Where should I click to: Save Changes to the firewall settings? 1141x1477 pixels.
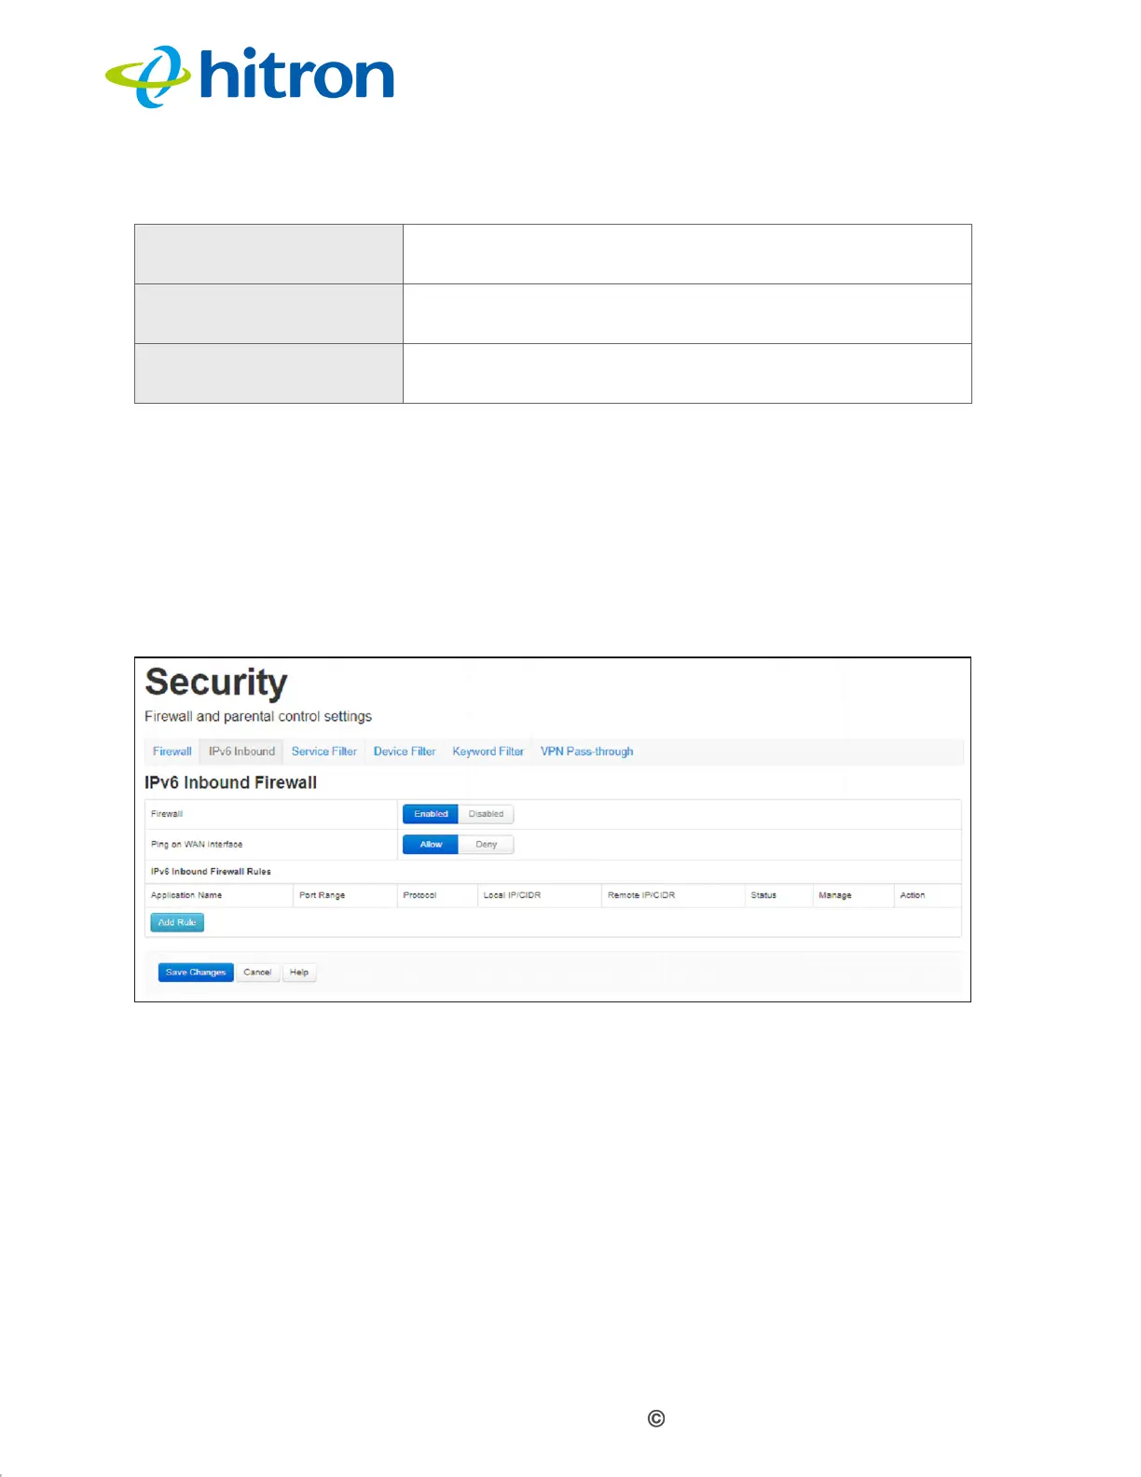point(196,973)
